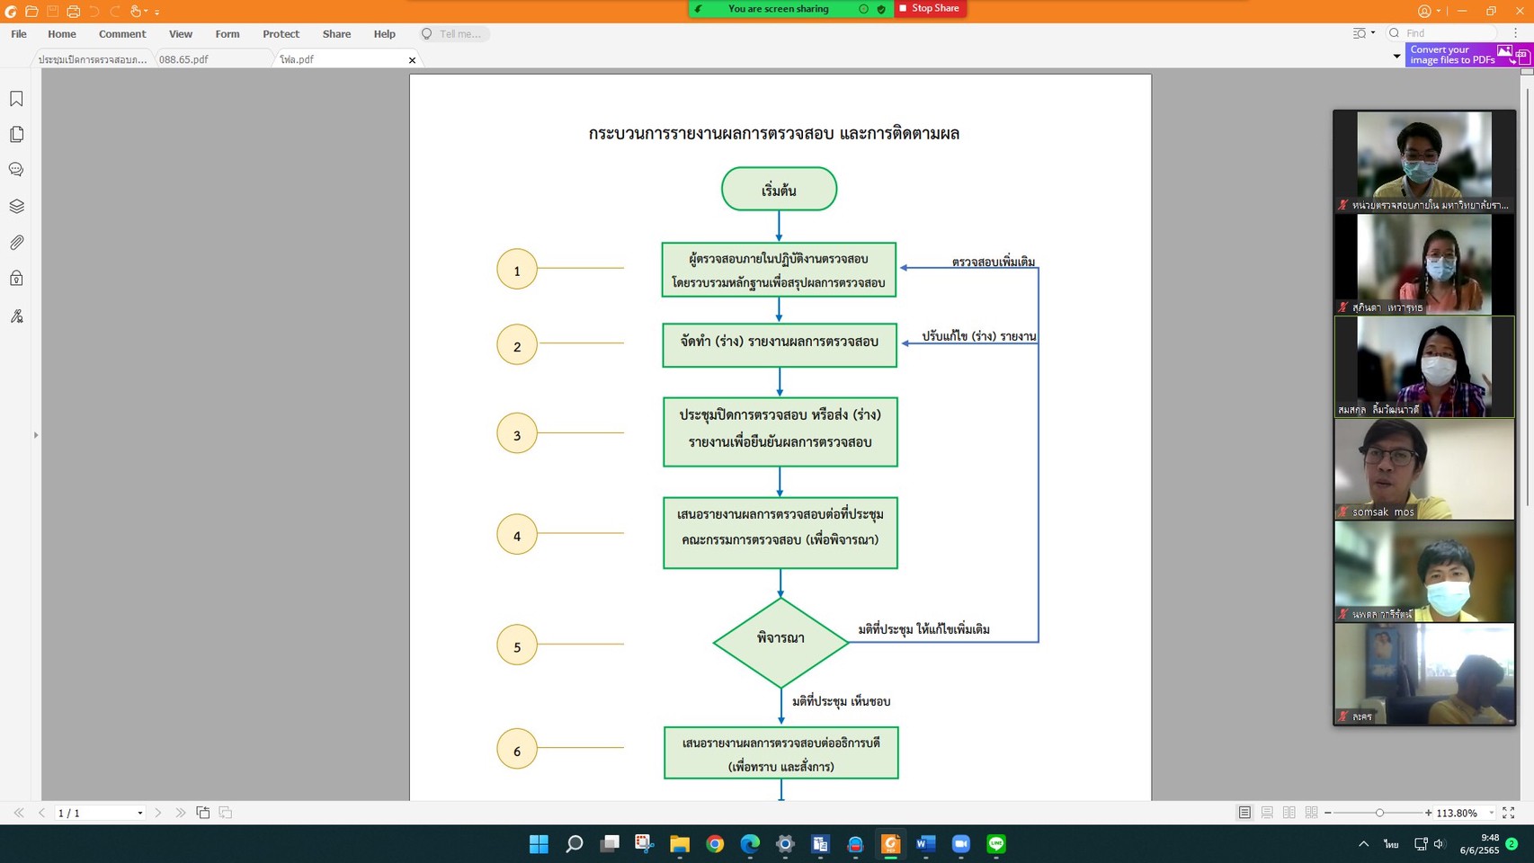Open the LINE app from the taskbar
This screenshot has height=863, width=1534.
point(995,844)
